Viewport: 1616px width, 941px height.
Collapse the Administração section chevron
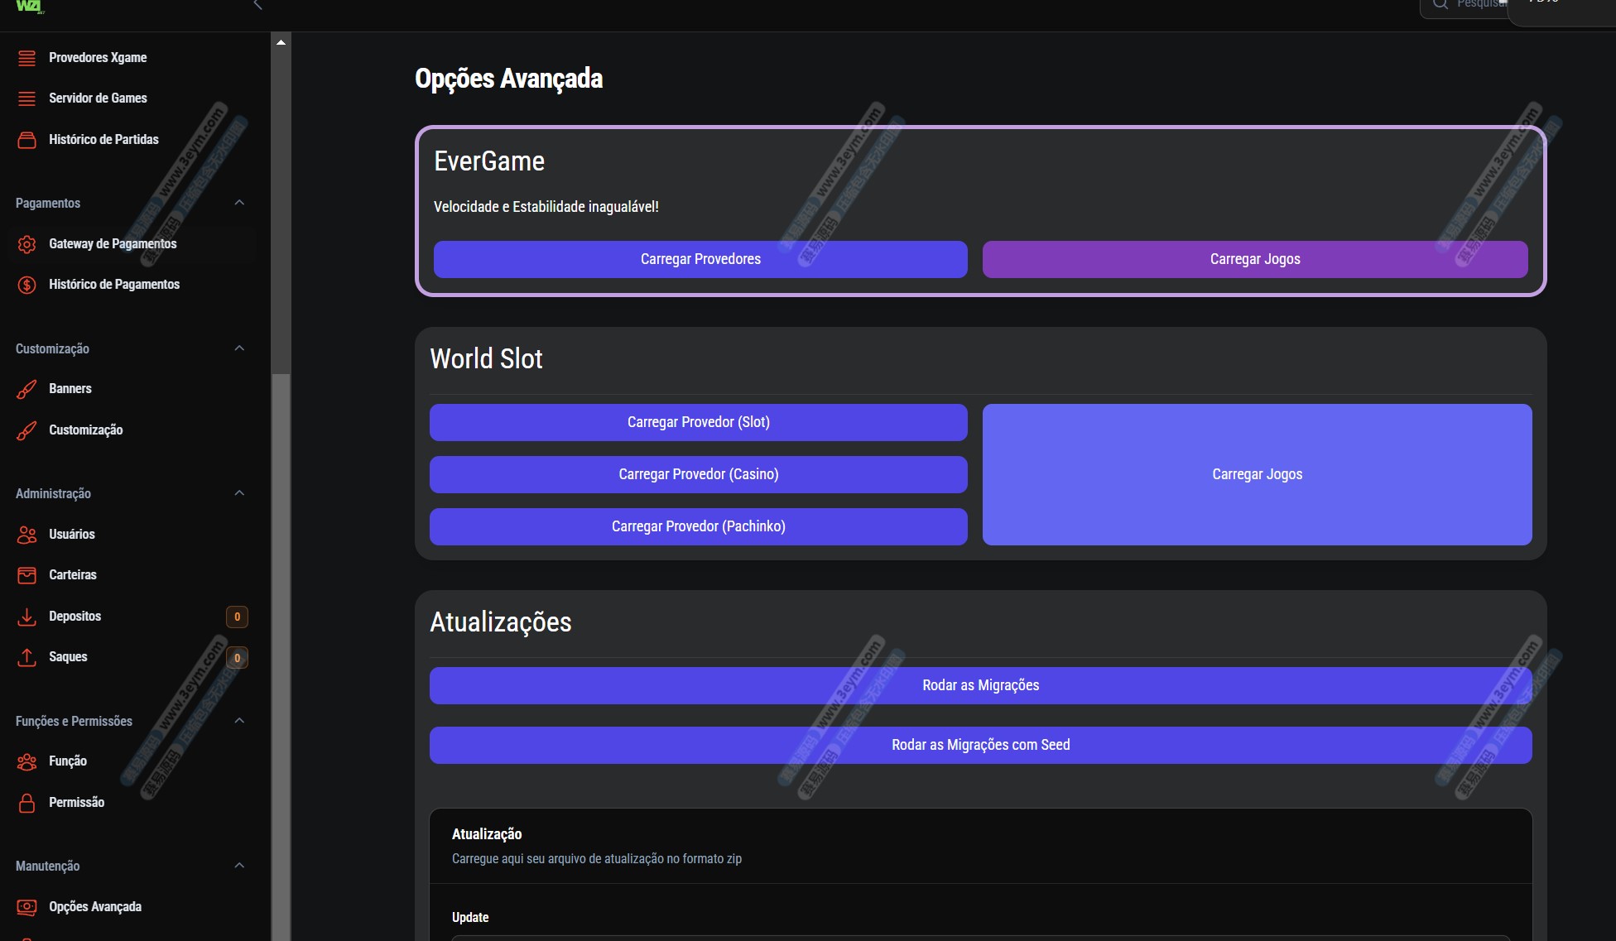coord(239,493)
